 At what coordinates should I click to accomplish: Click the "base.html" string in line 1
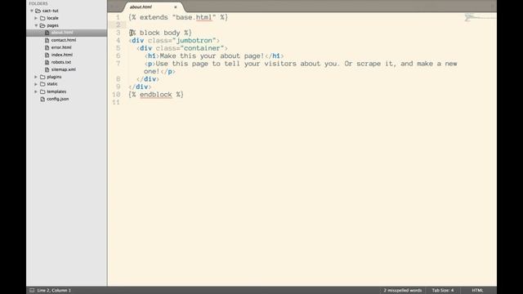(194, 17)
